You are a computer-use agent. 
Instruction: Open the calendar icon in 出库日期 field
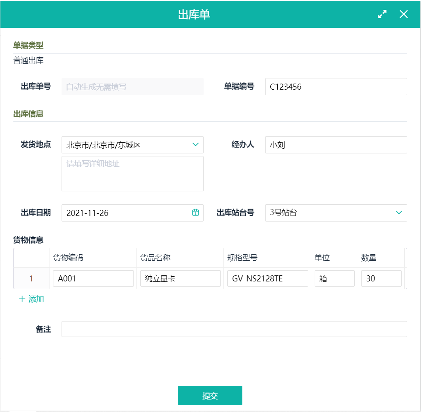pyautogui.click(x=195, y=212)
